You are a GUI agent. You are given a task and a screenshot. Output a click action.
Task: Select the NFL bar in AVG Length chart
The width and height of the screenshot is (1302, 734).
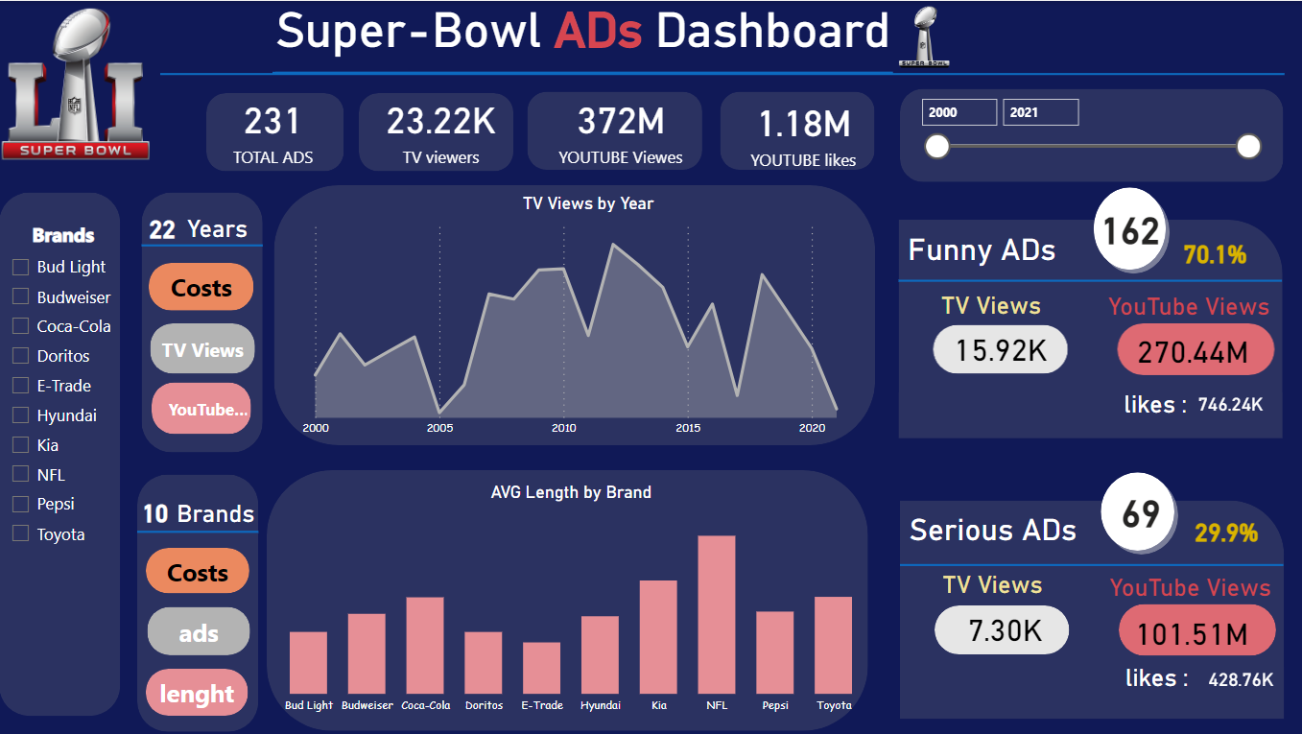pos(717,614)
